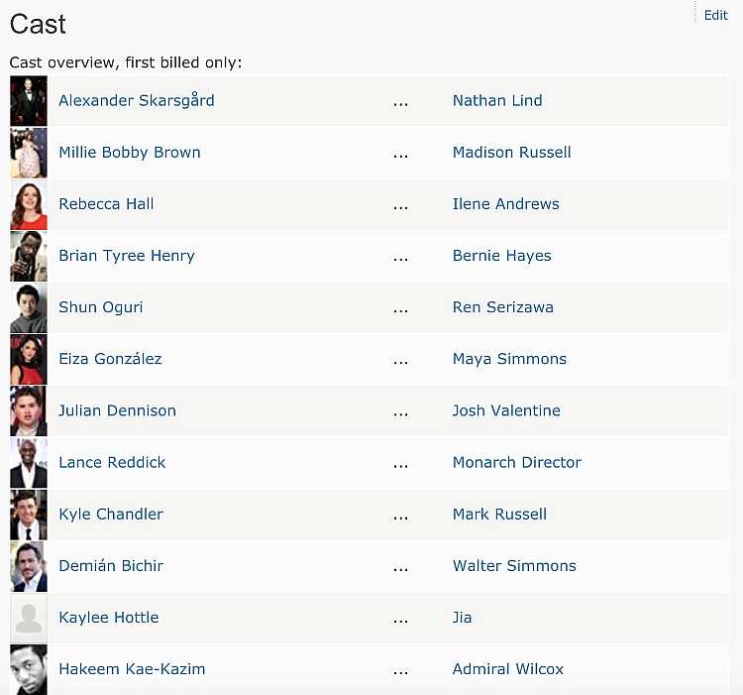The image size is (743, 695).
Task: Open the Admiral Wilcox character page
Action: click(507, 668)
